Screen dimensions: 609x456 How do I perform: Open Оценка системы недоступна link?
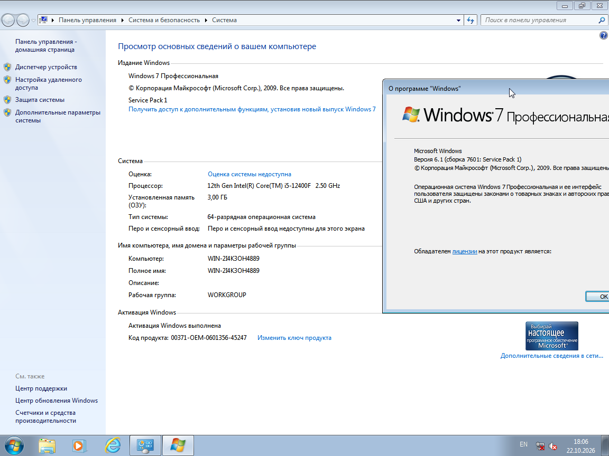point(250,174)
